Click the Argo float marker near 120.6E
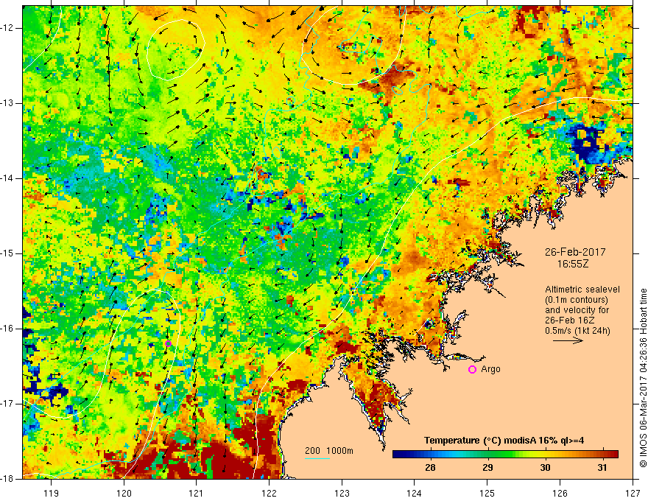Viewport: 648px width, 501px height. tap(168, 343)
